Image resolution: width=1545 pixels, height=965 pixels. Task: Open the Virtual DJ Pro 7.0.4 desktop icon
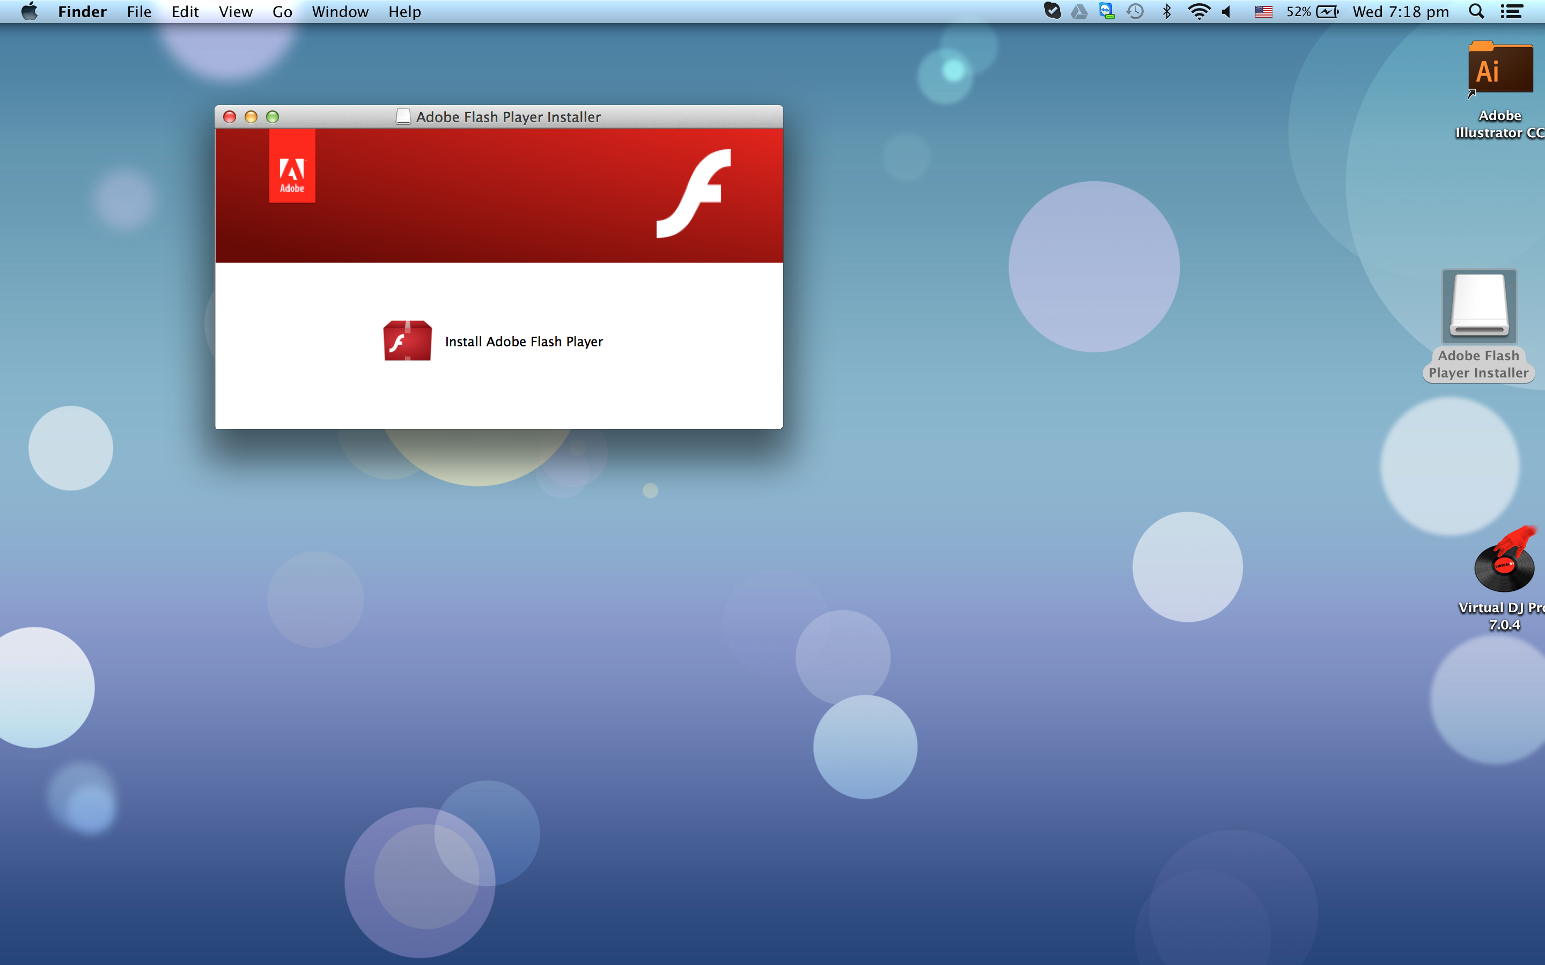click(x=1504, y=561)
